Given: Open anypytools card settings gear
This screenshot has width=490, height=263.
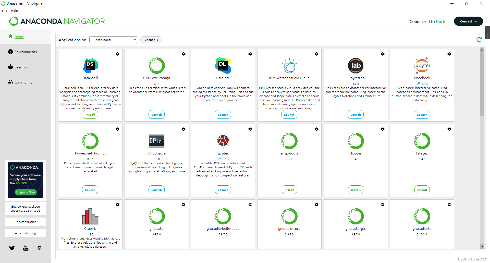Looking at the screenshot, I should (316, 129).
